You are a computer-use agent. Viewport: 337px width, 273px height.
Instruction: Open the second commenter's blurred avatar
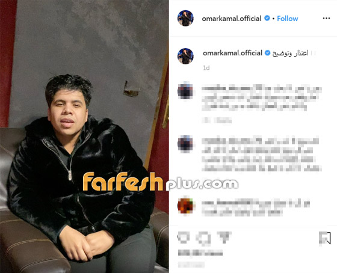(x=185, y=144)
